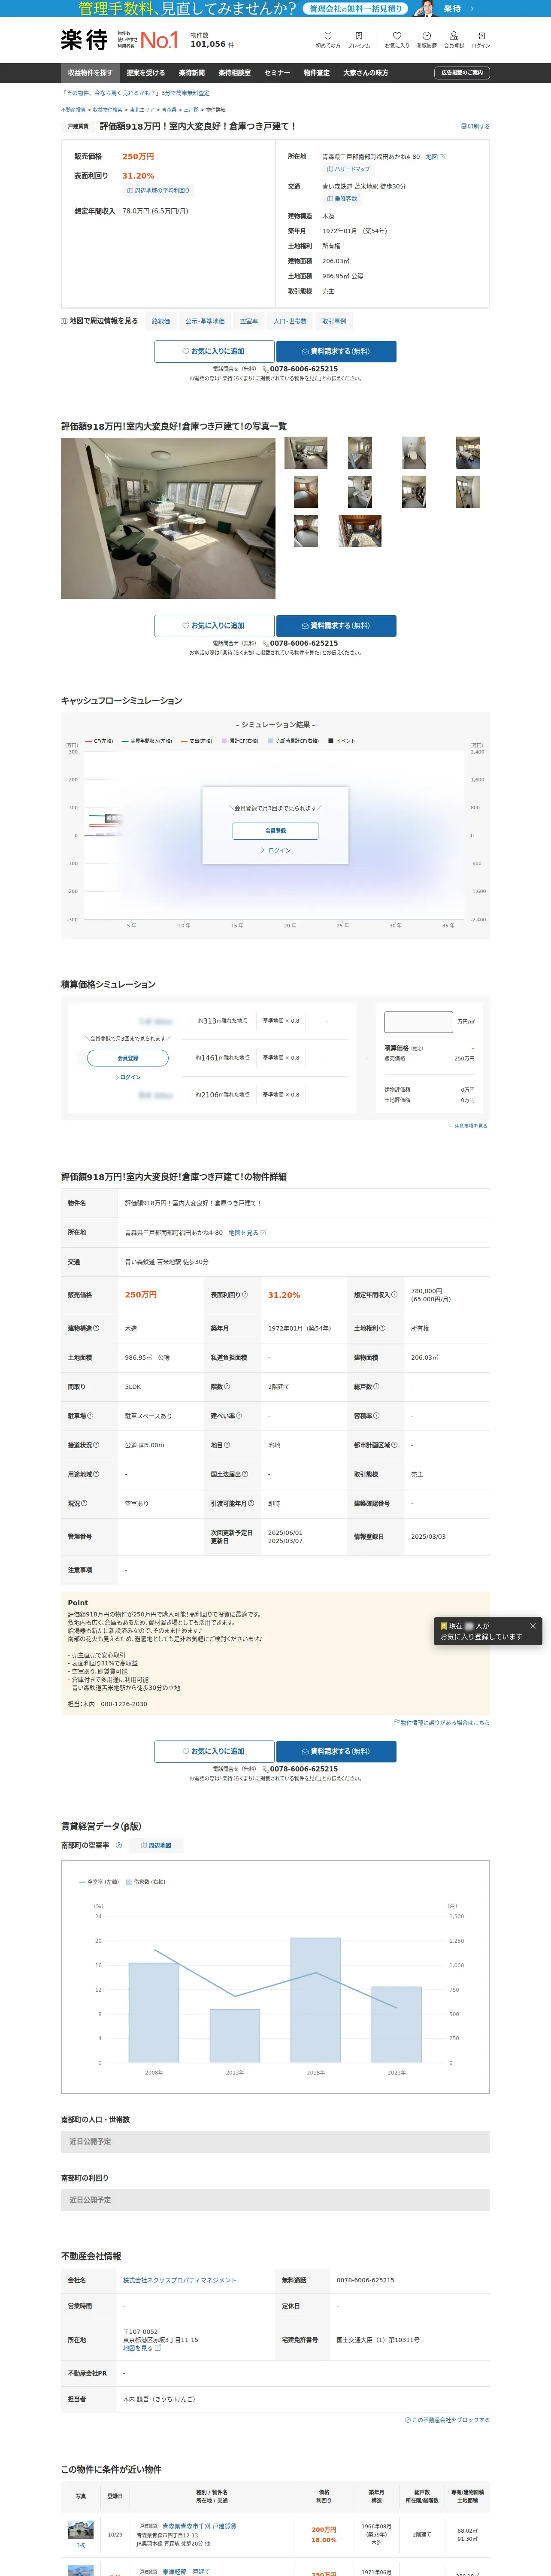This screenshot has height=2576, width=551.
Task: Click 会員登録 in cashflow simulation overlay
Action: pyautogui.click(x=275, y=831)
